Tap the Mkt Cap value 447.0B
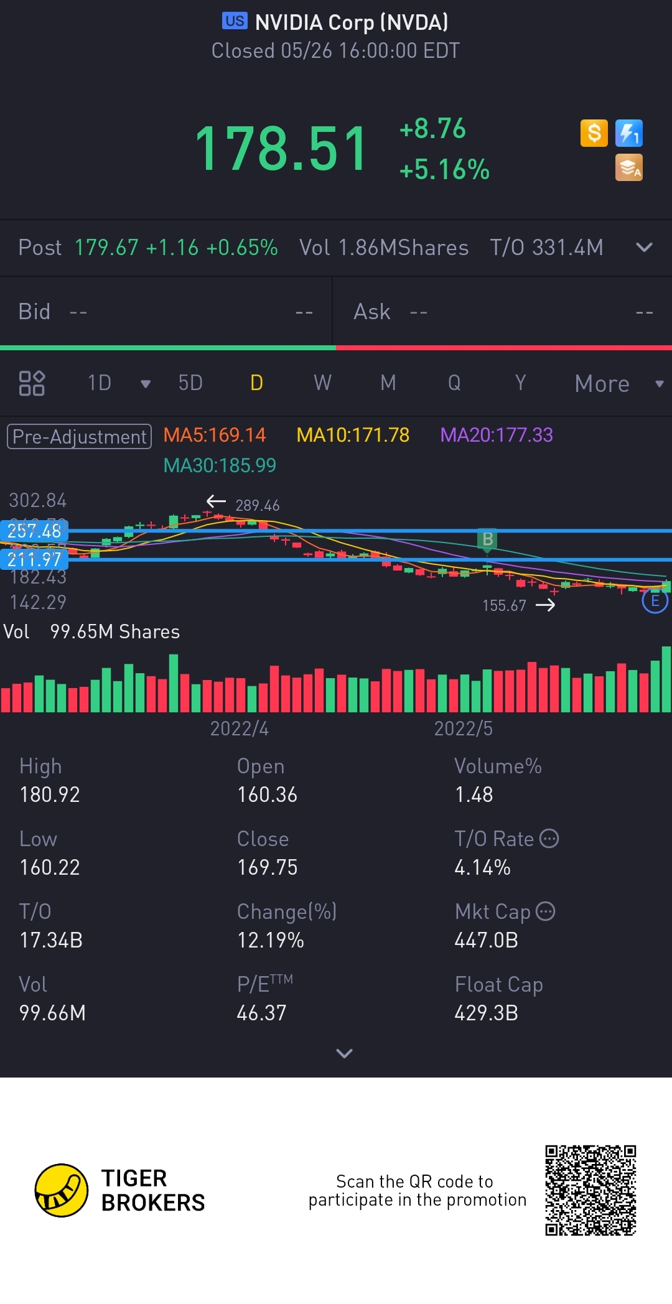This screenshot has height=1304, width=672. (487, 941)
